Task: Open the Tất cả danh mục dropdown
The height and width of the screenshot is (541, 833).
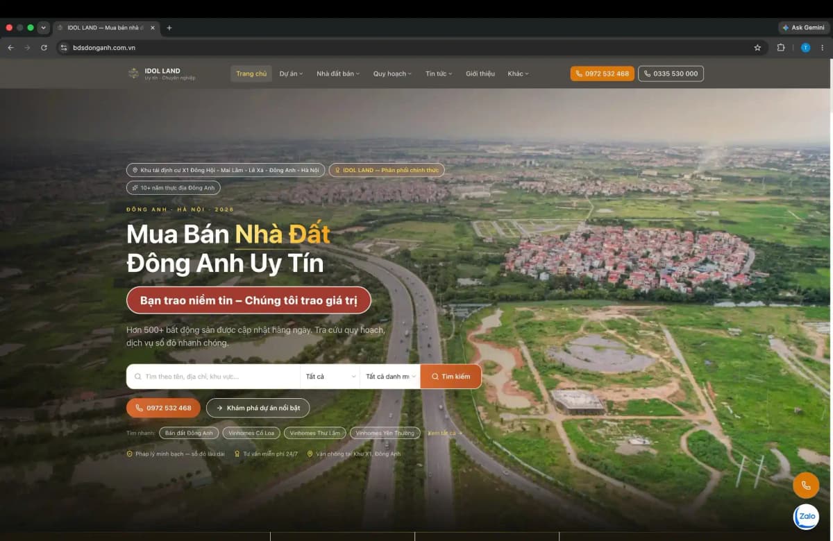Action: [x=390, y=377]
